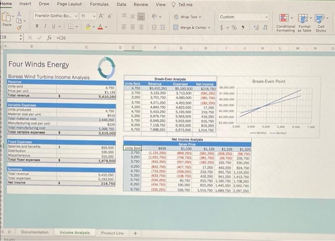Viewport: 335px width, 241px height.
Task: Open font color dropdown arrow
Action: coord(106,27)
